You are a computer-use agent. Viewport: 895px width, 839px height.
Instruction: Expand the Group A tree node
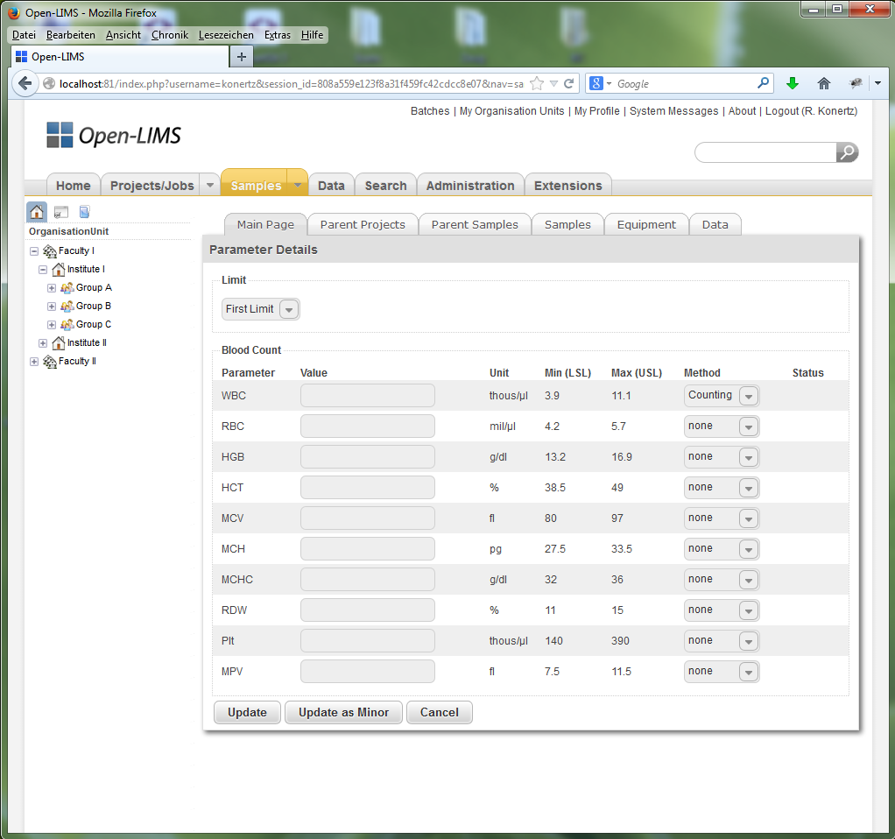(51, 287)
